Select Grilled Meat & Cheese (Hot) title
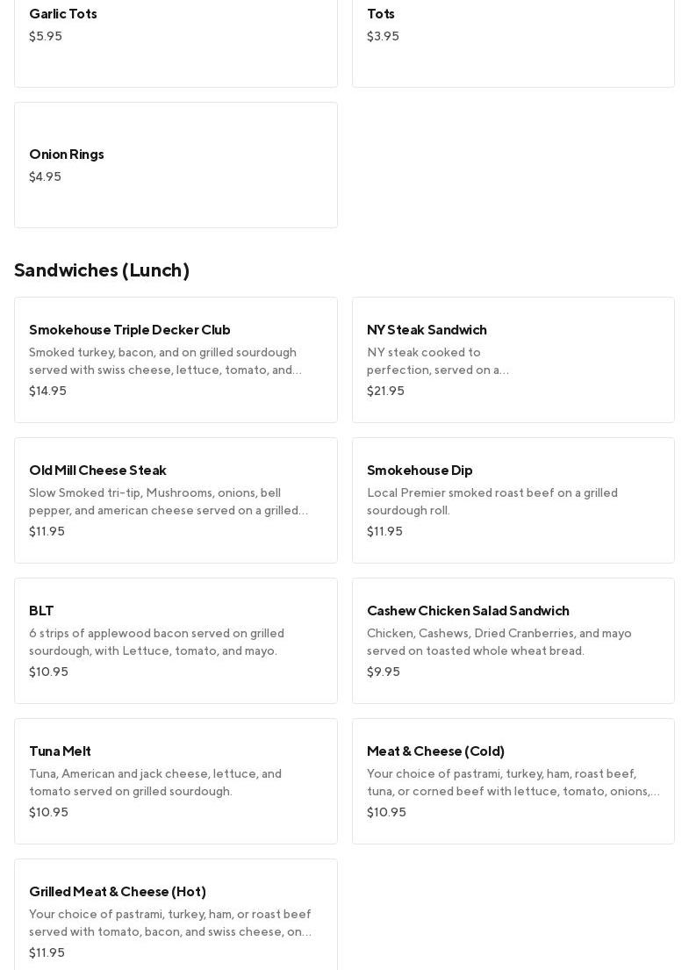The height and width of the screenshot is (970, 689). pos(118,892)
